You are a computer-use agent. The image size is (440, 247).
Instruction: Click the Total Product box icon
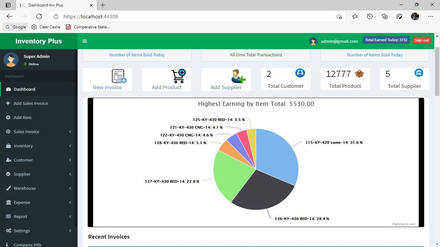coord(359,73)
